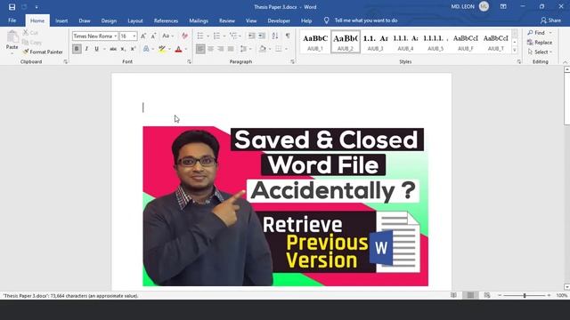
Task: Click the vertical scrollbar down arrow
Action: (566, 286)
